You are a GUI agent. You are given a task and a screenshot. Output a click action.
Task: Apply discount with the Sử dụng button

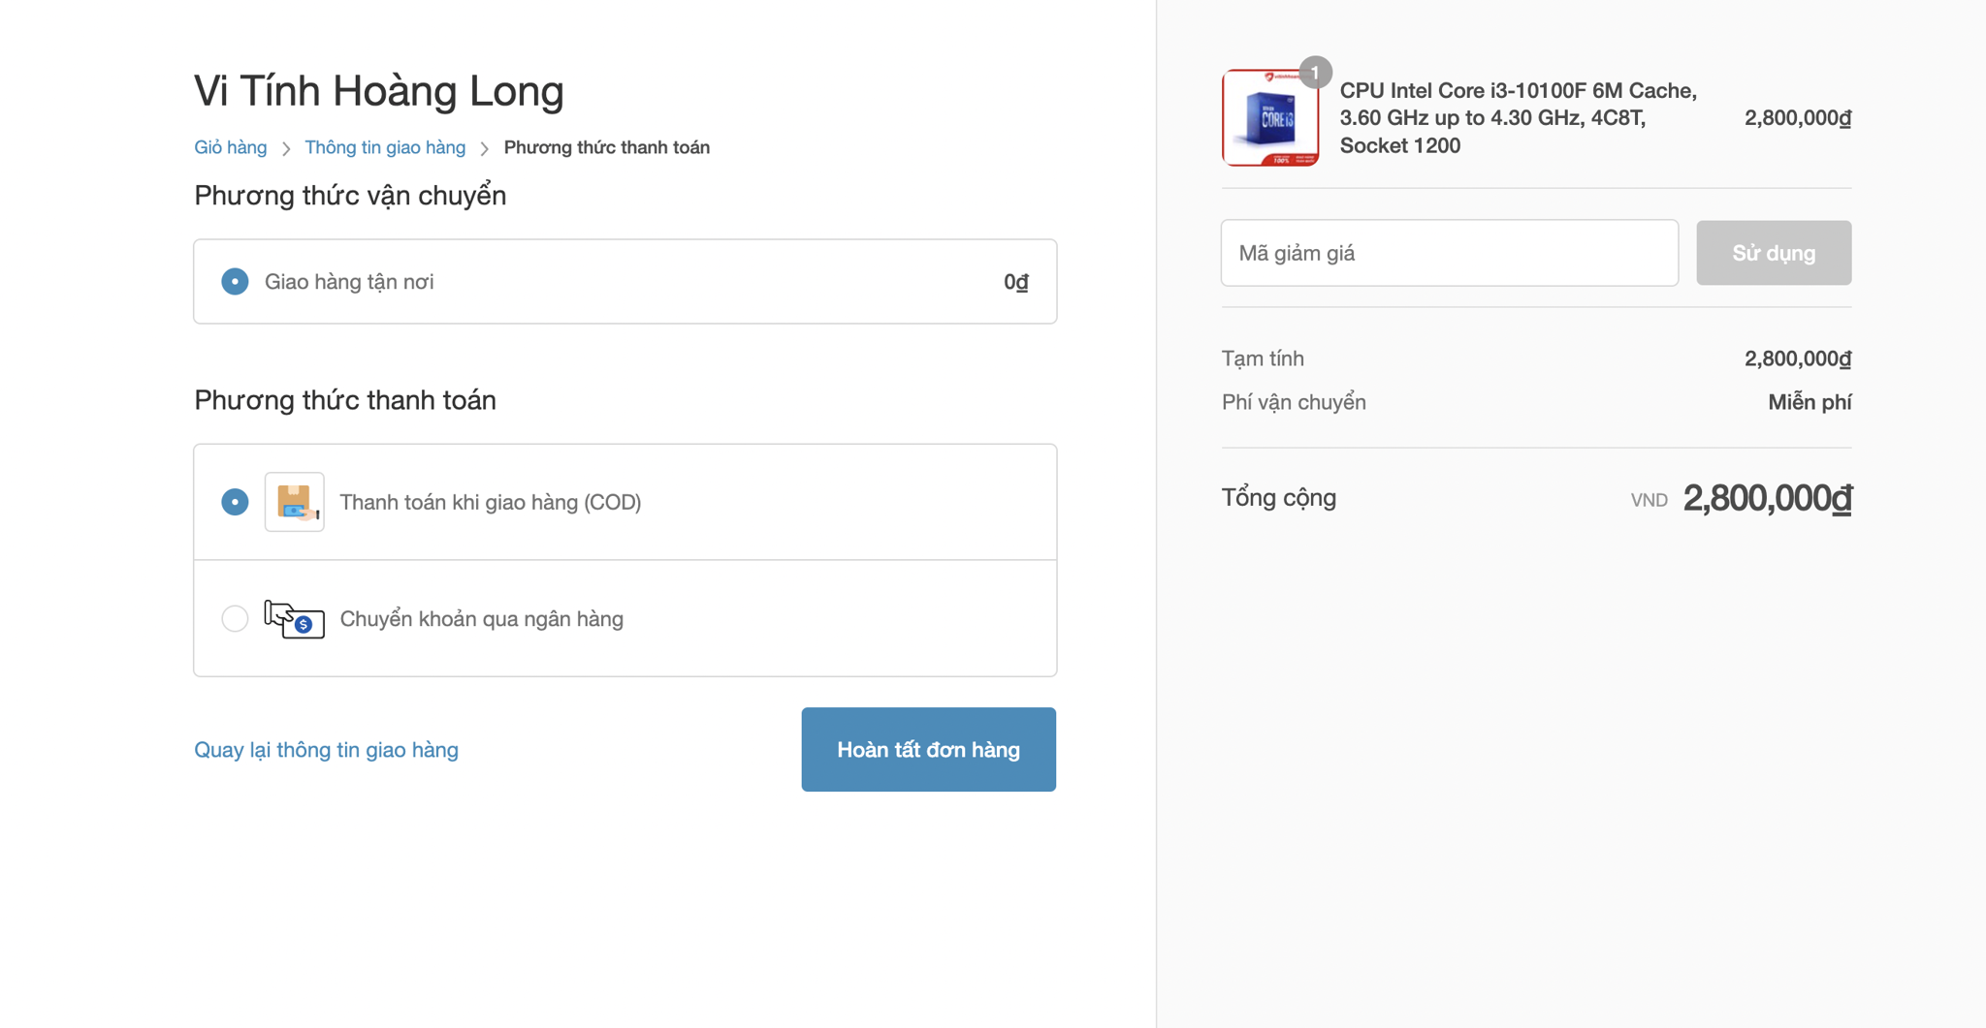click(x=1774, y=253)
